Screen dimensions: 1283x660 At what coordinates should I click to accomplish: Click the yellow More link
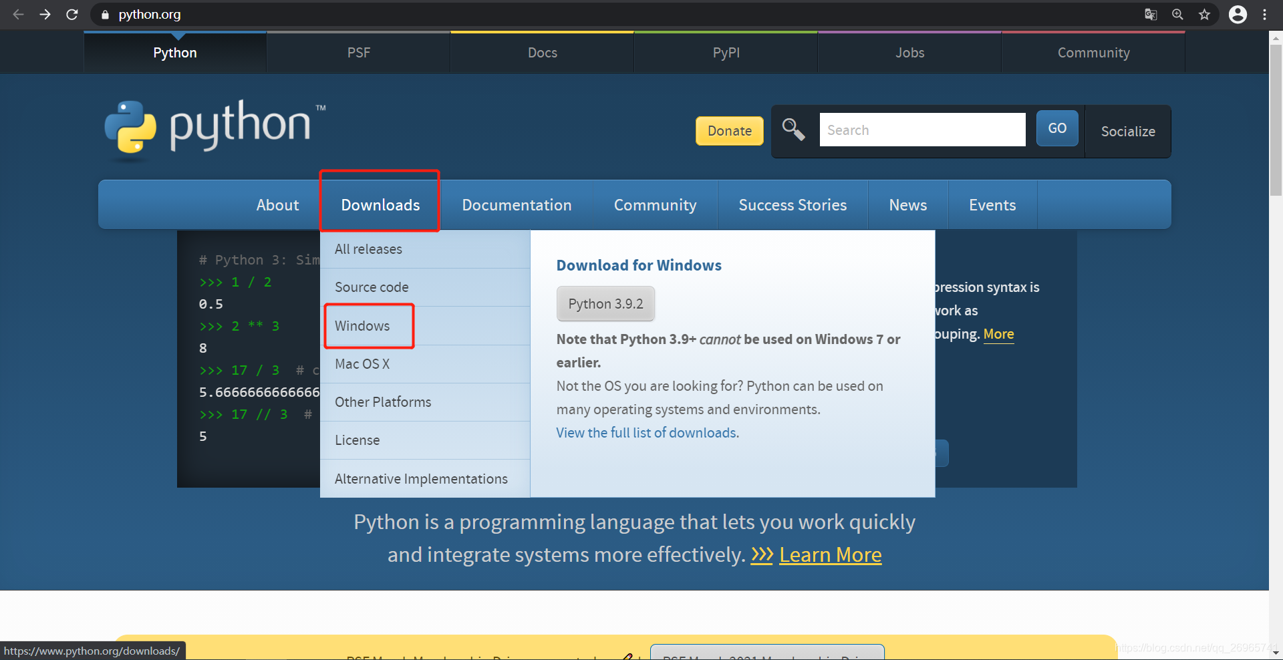[998, 334]
